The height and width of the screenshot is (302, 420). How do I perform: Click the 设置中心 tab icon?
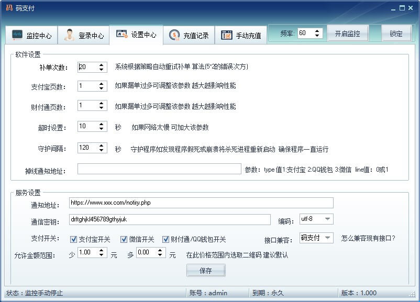pos(121,35)
